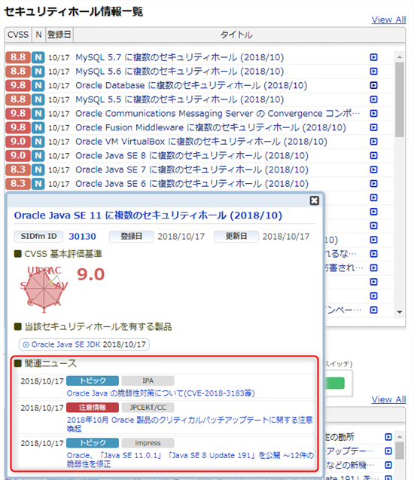Open detail icon for Oracle Java SE 6 row
This screenshot has width=414, height=480.
373,184
